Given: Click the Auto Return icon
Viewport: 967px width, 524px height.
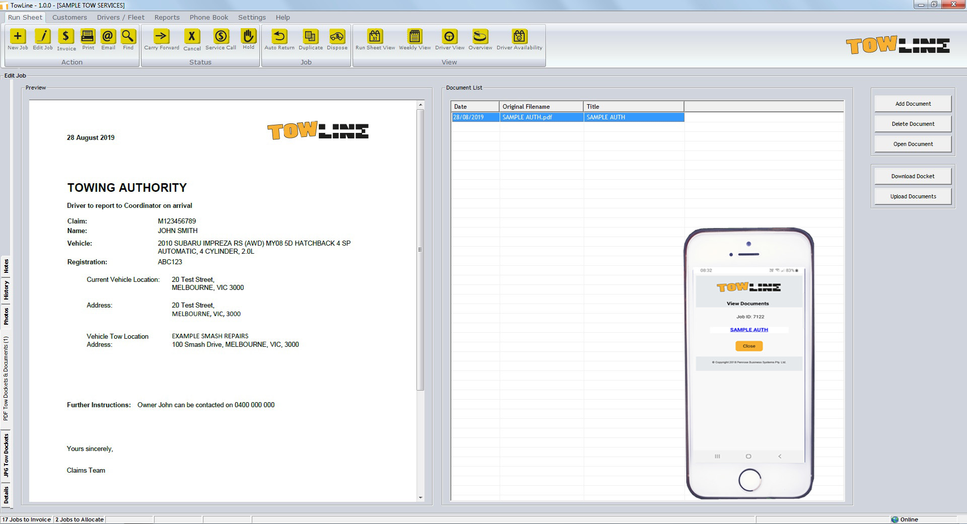Looking at the screenshot, I should coord(280,36).
